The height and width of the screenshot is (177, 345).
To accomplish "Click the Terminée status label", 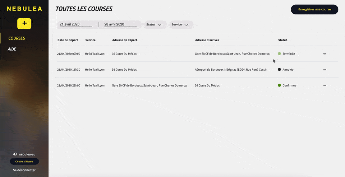I will 289,53.
